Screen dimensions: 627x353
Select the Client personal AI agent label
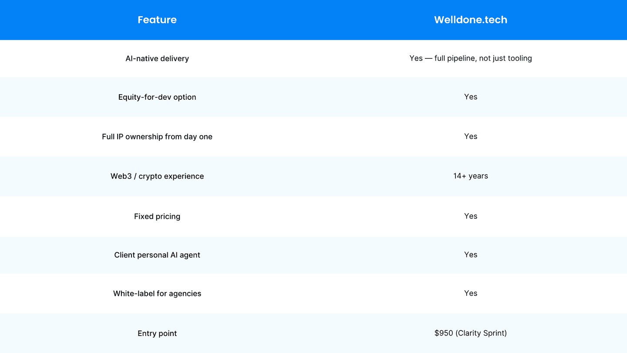coord(157,255)
